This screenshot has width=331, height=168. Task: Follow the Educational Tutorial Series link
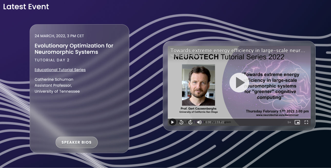[x=60, y=70]
